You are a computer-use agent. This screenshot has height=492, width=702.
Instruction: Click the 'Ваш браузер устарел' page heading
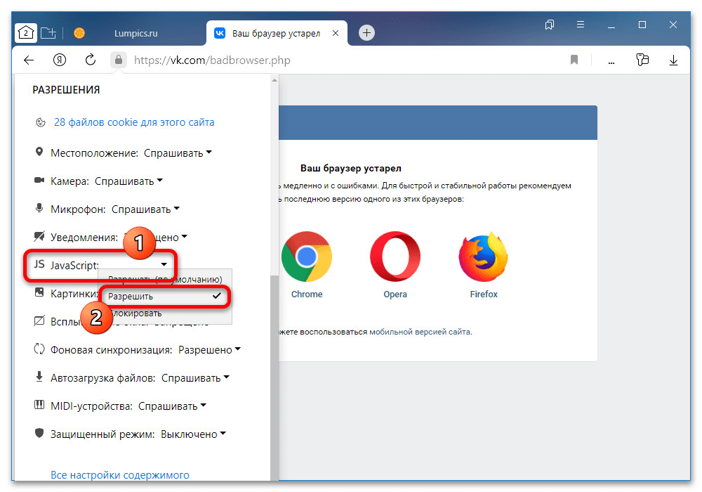[350, 169]
